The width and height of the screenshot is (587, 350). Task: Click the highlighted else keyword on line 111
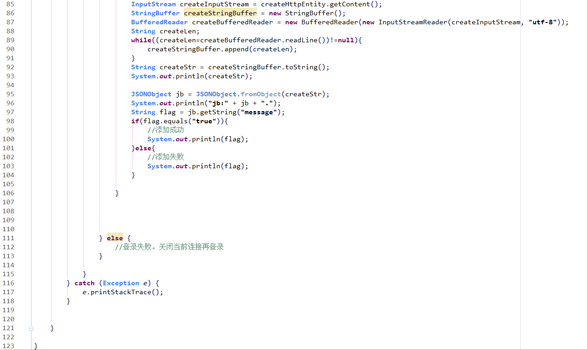[x=114, y=238]
